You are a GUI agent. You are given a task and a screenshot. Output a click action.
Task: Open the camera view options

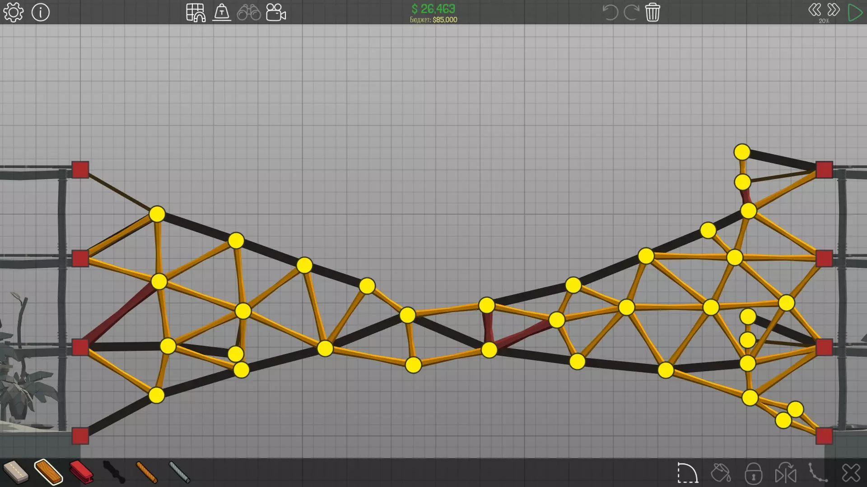[x=276, y=13]
